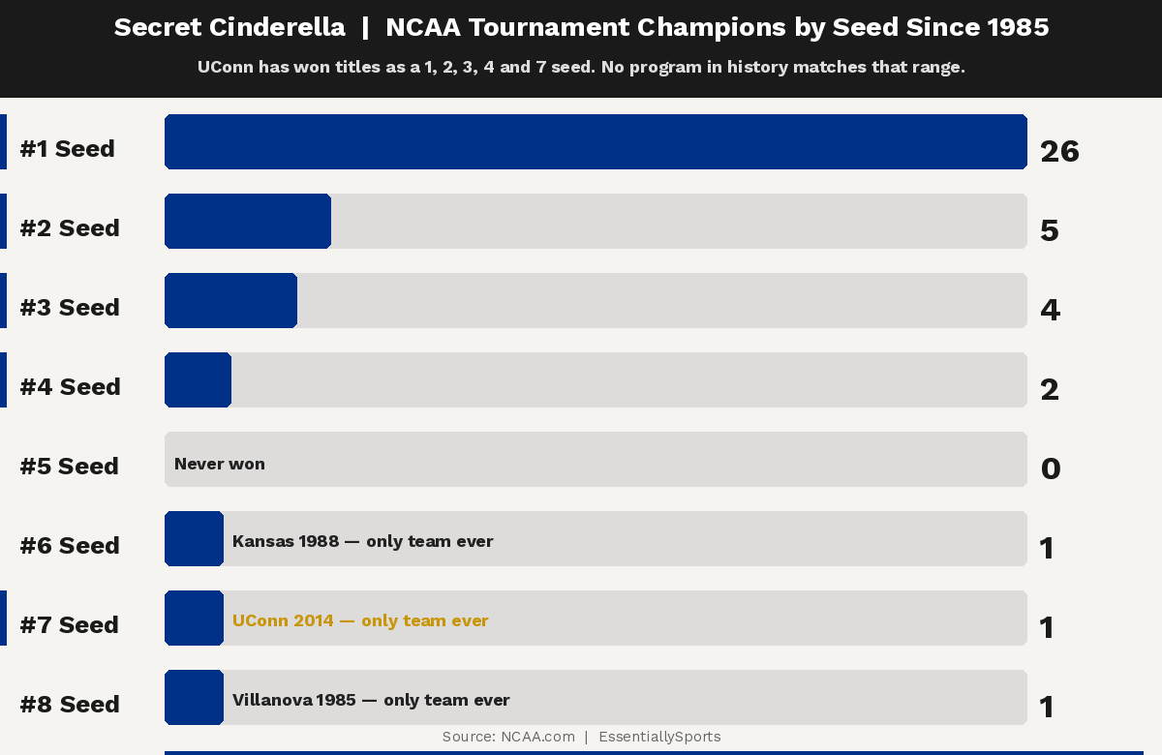Click the value 26 beside top bar
Viewport: 1162px width, 755px height.
[1059, 152]
